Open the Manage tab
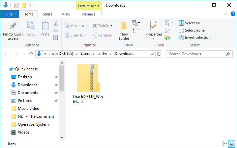237x148 pixels. [88, 14]
